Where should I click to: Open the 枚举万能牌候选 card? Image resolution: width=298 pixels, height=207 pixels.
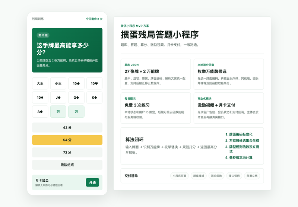click(x=229, y=74)
